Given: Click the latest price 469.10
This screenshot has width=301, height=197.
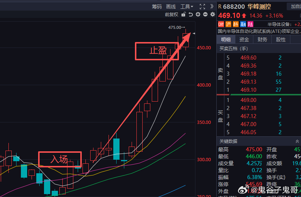Looking at the screenshot, I should coord(229,15).
